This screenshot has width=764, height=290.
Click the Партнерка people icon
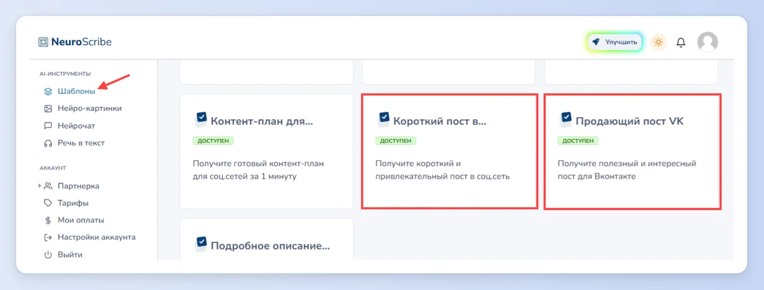48,186
